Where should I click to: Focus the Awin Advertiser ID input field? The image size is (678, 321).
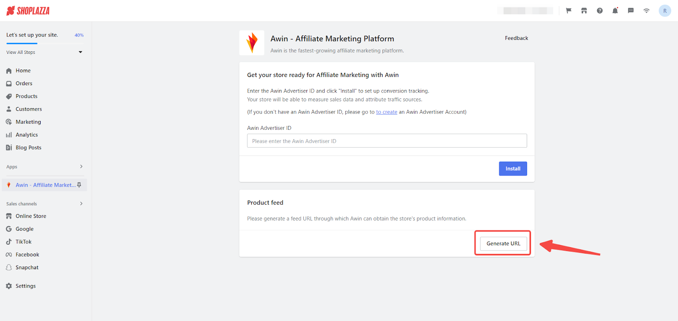coord(387,141)
